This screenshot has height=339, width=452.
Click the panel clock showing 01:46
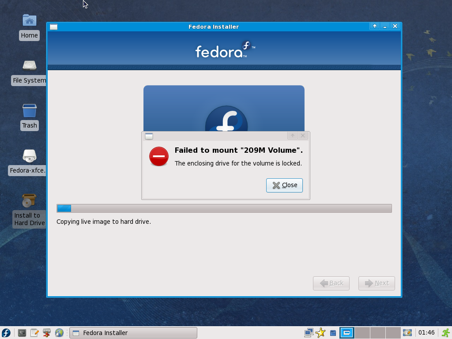[426, 333]
